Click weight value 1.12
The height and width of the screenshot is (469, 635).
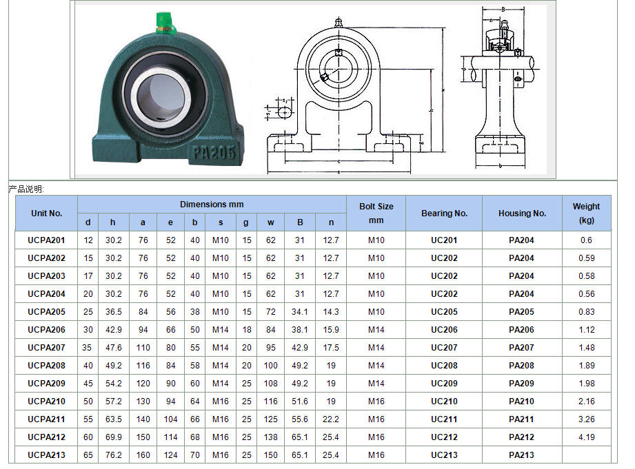[587, 329]
